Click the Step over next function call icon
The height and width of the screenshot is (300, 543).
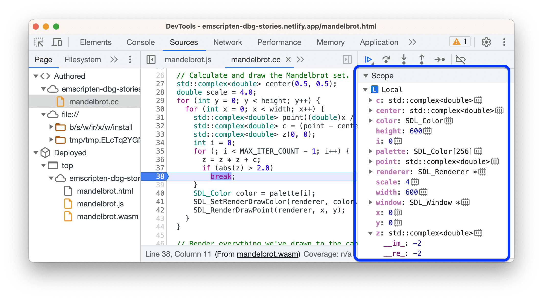[x=384, y=59]
